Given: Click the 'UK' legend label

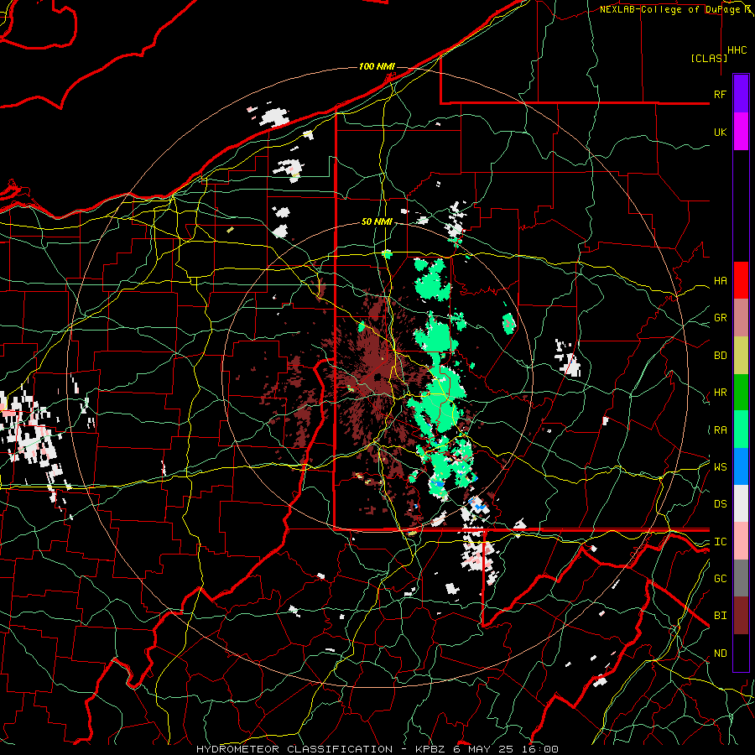Looking at the screenshot, I should [x=720, y=132].
